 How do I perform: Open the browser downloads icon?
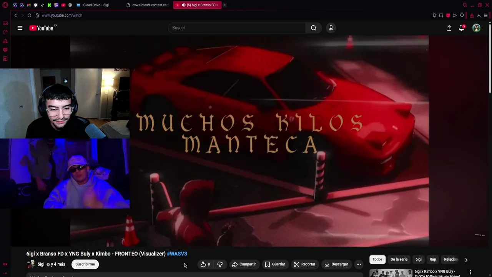479,15
